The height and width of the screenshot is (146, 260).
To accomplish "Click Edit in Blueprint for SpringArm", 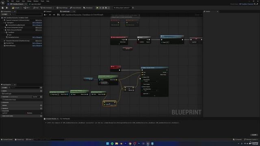I will 37,23.
